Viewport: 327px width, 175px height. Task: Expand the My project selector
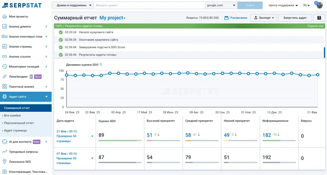(113, 18)
